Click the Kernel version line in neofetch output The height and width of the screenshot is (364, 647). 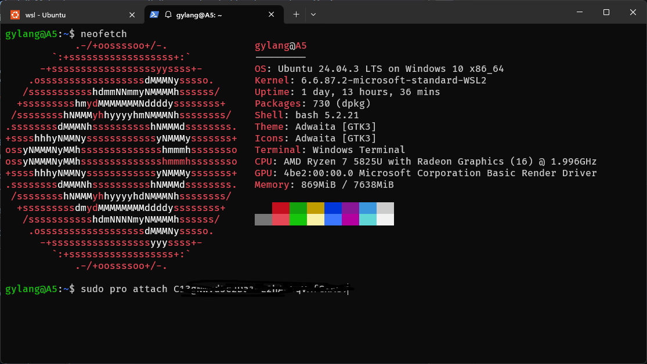tap(370, 81)
